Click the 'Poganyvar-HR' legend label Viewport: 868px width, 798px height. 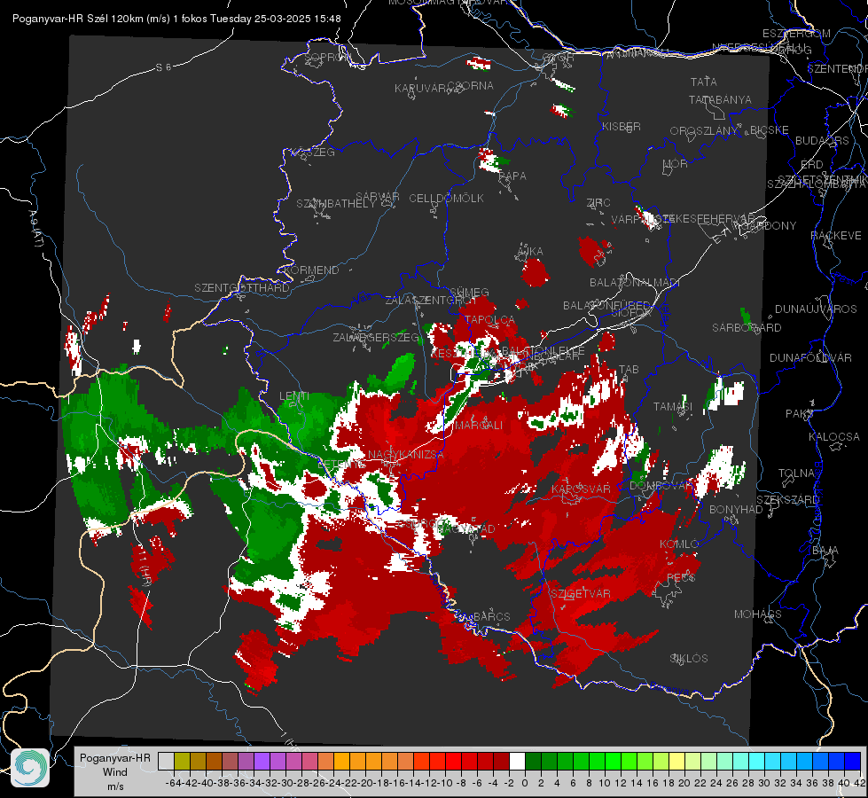114,758
